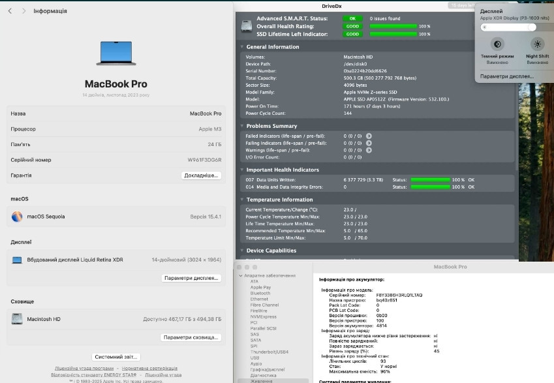This screenshot has width=554, height=383.
Task: Click Докладніше next to Гарантія
Action: pos(201,175)
